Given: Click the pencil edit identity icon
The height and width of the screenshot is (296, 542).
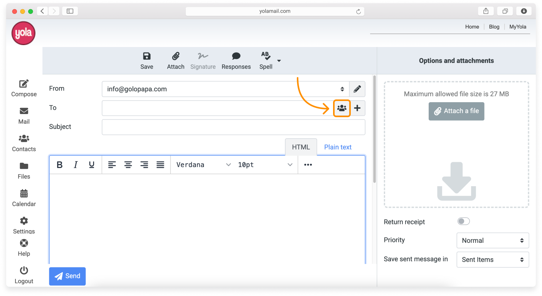Looking at the screenshot, I should click(x=357, y=89).
